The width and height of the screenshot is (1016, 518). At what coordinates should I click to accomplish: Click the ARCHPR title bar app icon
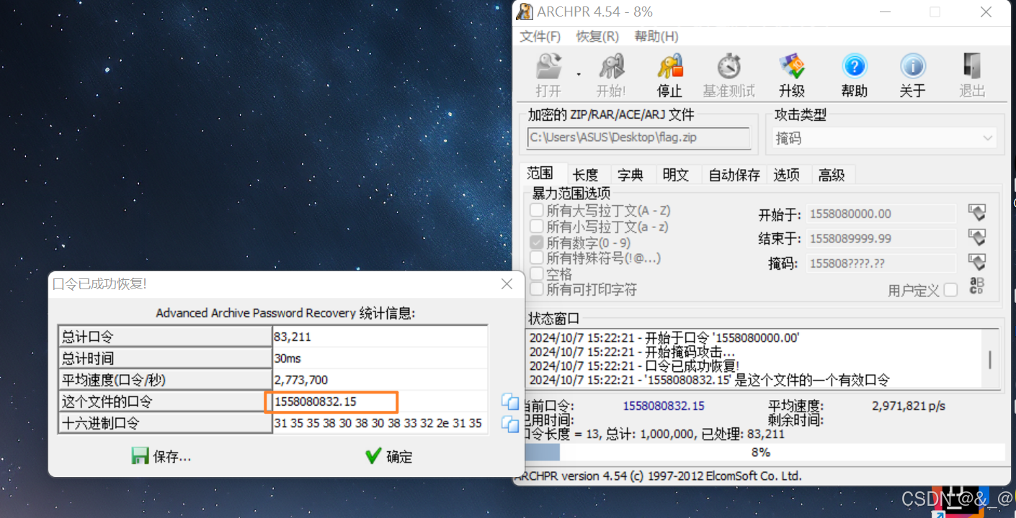pos(525,12)
